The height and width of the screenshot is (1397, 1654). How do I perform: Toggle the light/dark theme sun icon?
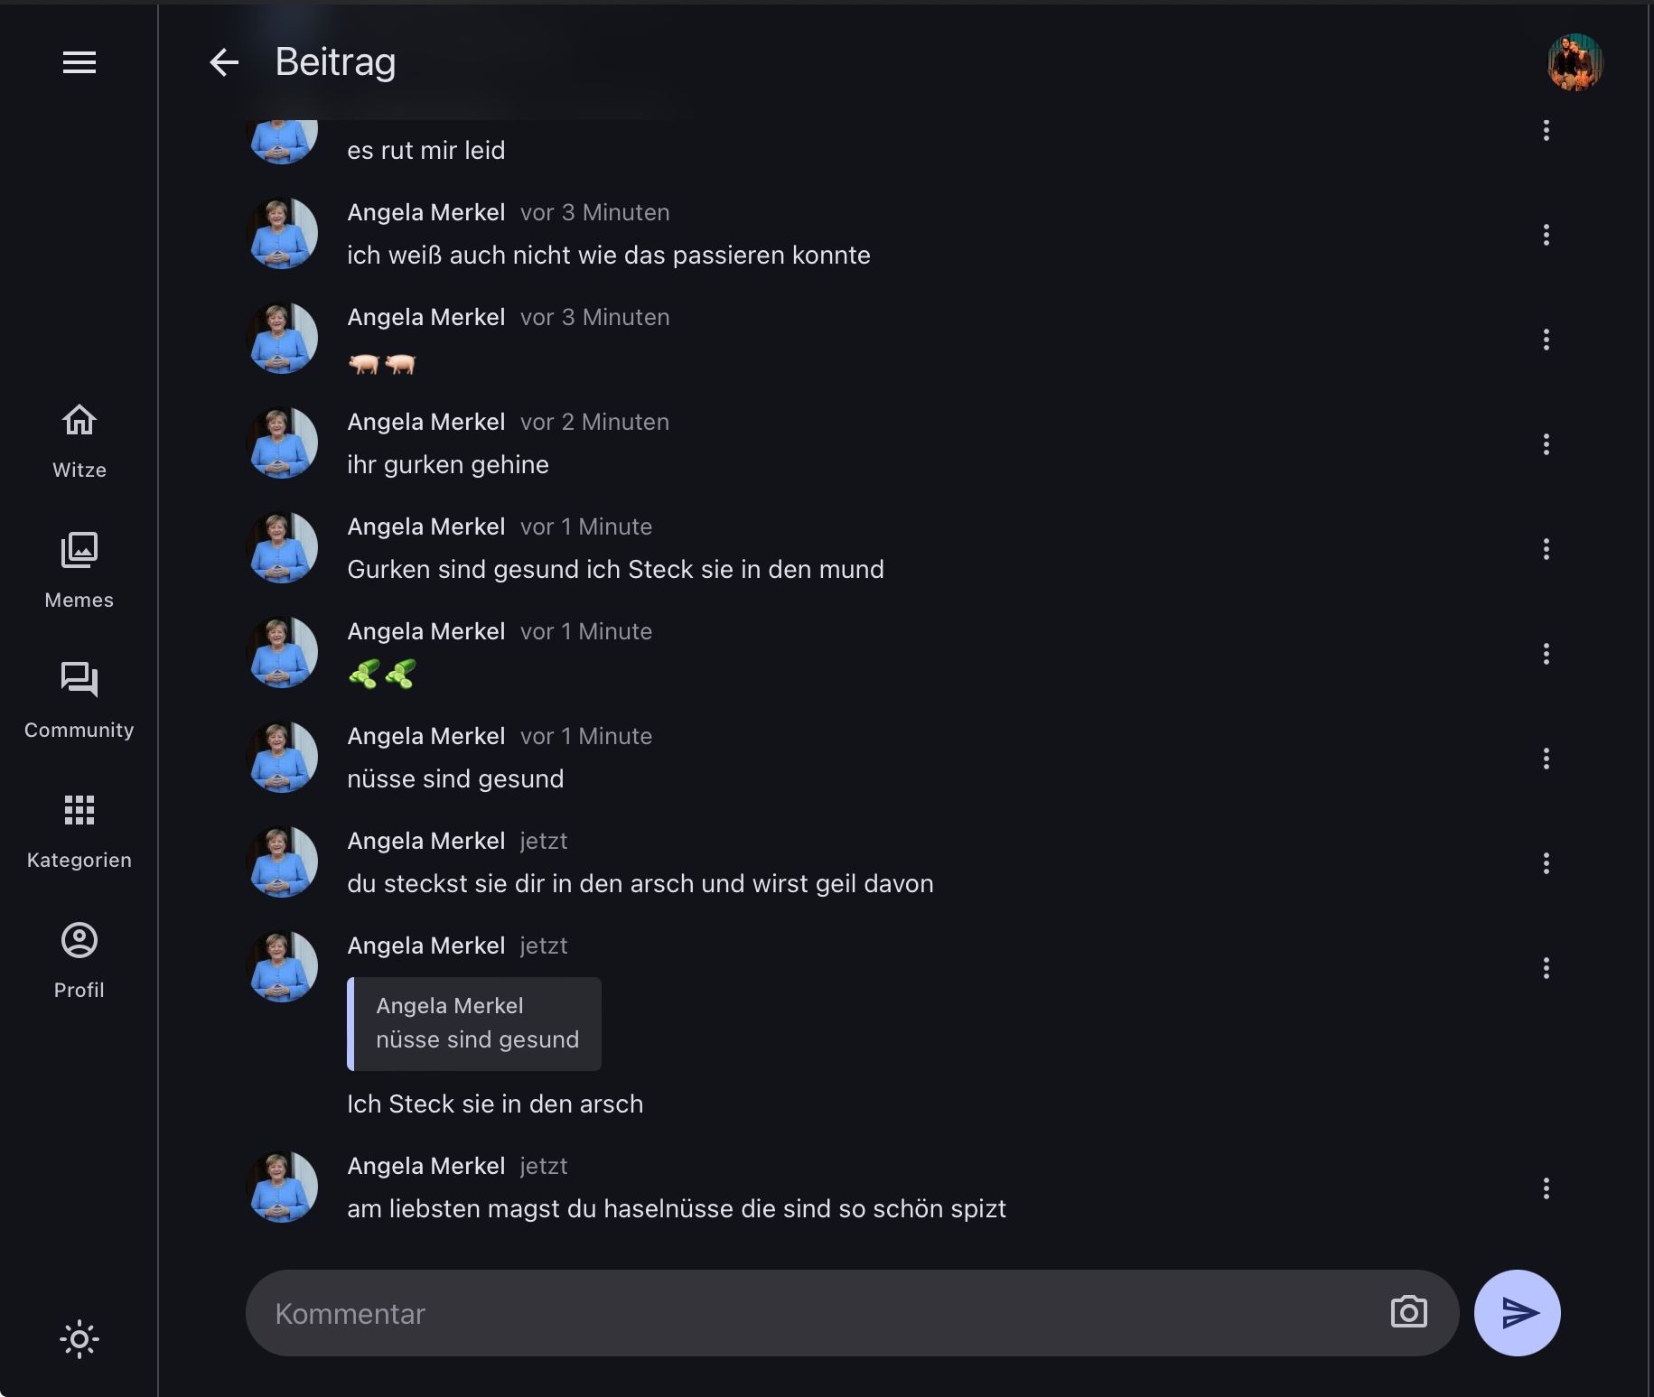pyautogui.click(x=79, y=1339)
